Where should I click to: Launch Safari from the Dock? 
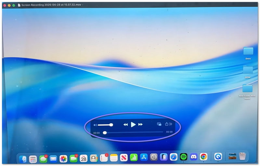point(174,157)
